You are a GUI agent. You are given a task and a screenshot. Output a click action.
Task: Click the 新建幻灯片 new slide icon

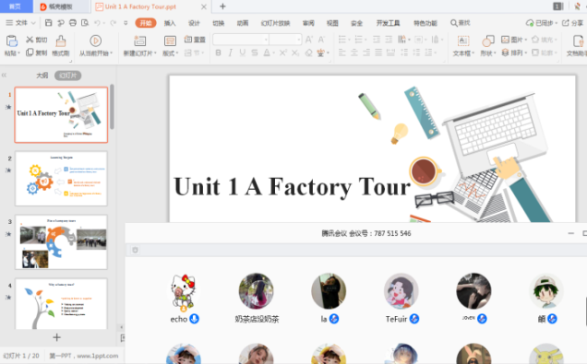pyautogui.click(x=139, y=41)
